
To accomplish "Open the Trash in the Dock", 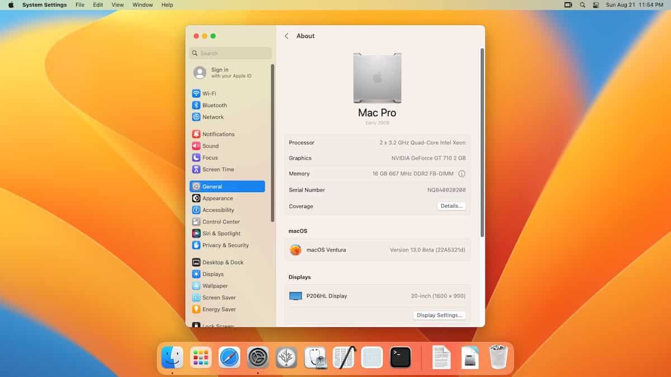I will [498, 355].
